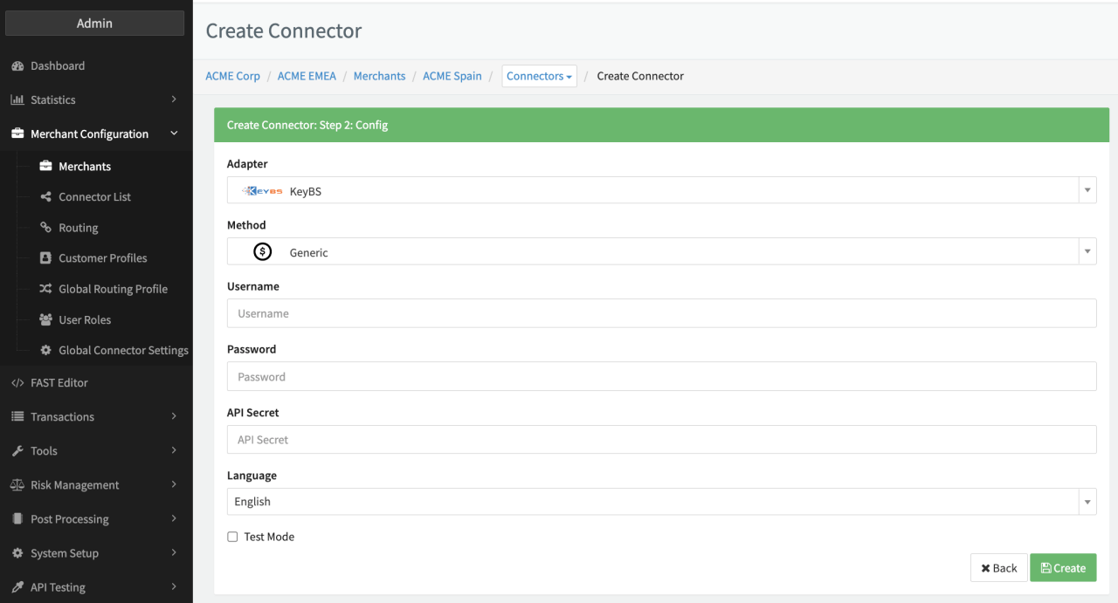Click the Dashboard gauge icon in sidebar
The image size is (1118, 603).
[17, 66]
